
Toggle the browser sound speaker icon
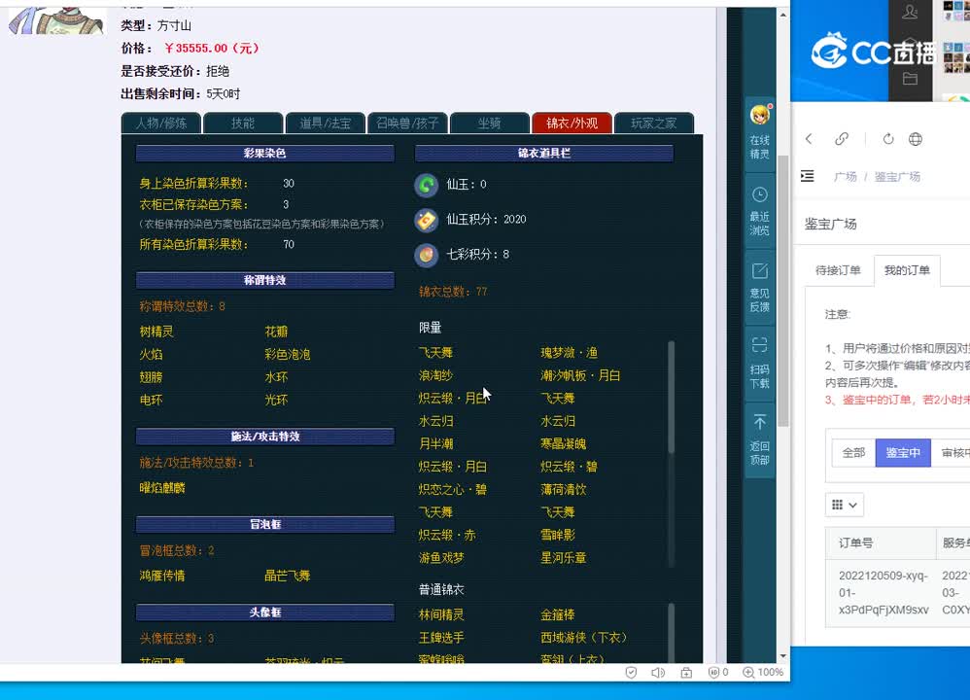pos(658,672)
